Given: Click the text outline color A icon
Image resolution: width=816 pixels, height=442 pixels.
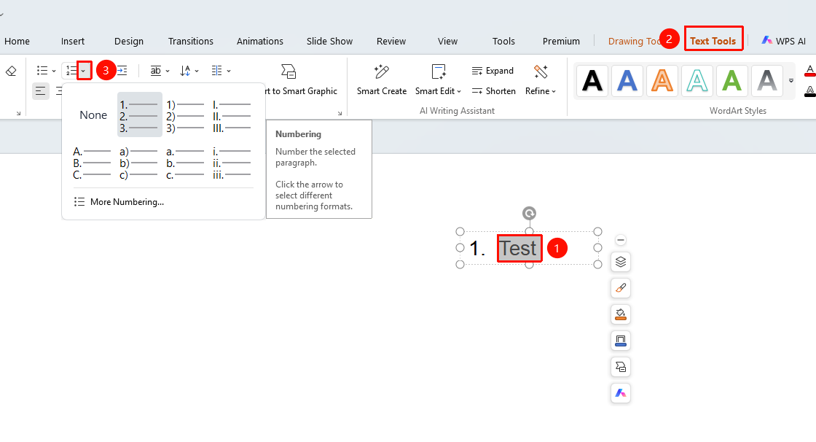Looking at the screenshot, I should pyautogui.click(x=809, y=92).
